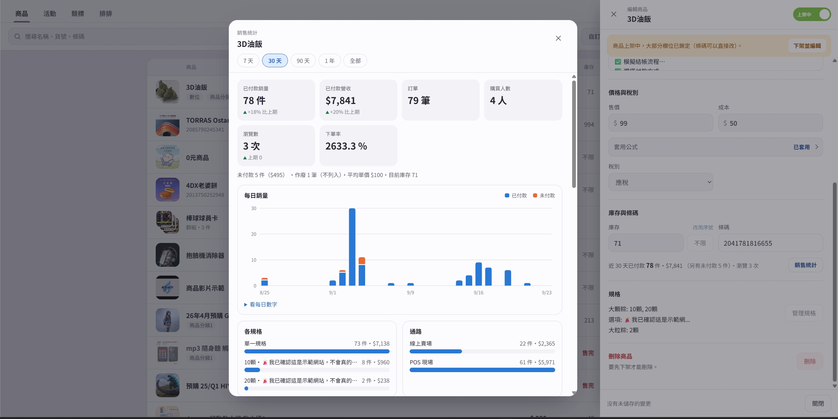Switch to the 1 年 time range
The image size is (838, 419).
329,60
